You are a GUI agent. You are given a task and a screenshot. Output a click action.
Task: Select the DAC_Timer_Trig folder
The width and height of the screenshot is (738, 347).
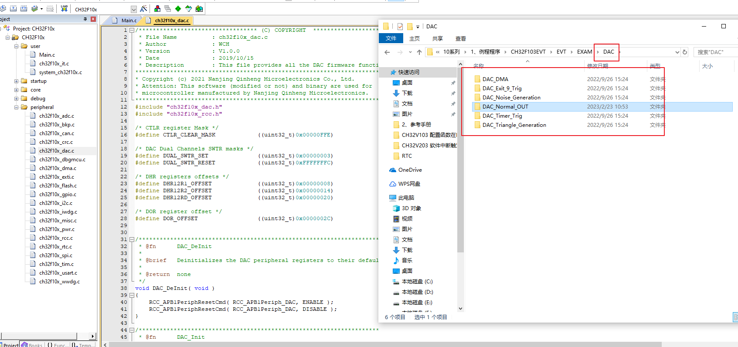(x=502, y=116)
